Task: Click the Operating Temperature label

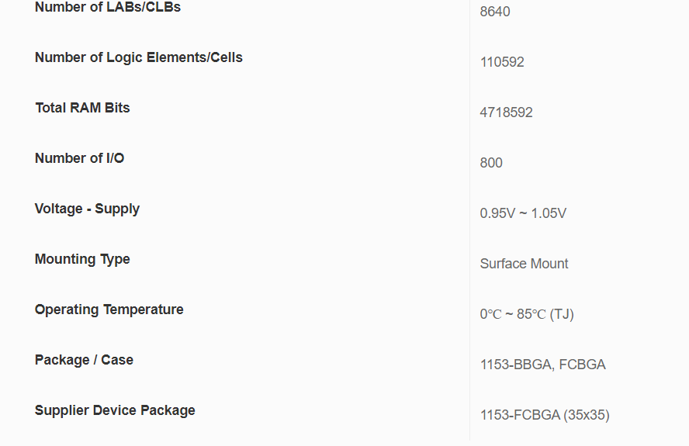Action: point(109,309)
